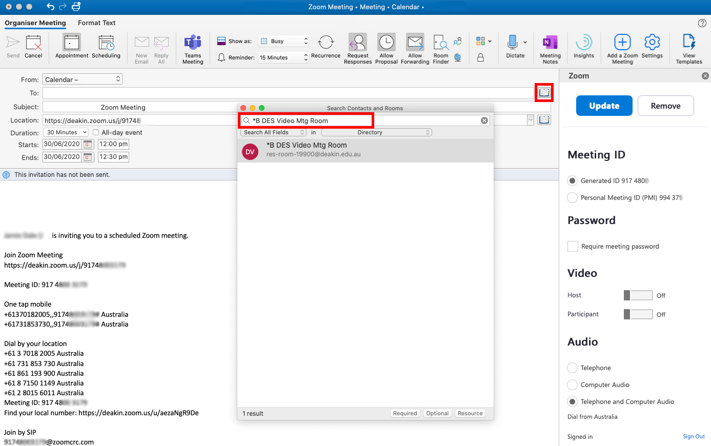Click Add a Zoom Meeting icon
Screen dimensions: 711x446
click(622, 43)
